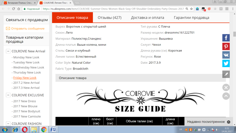The image size is (236, 133).
Task: Click the blue house extension icon
Action: [197, 9]
